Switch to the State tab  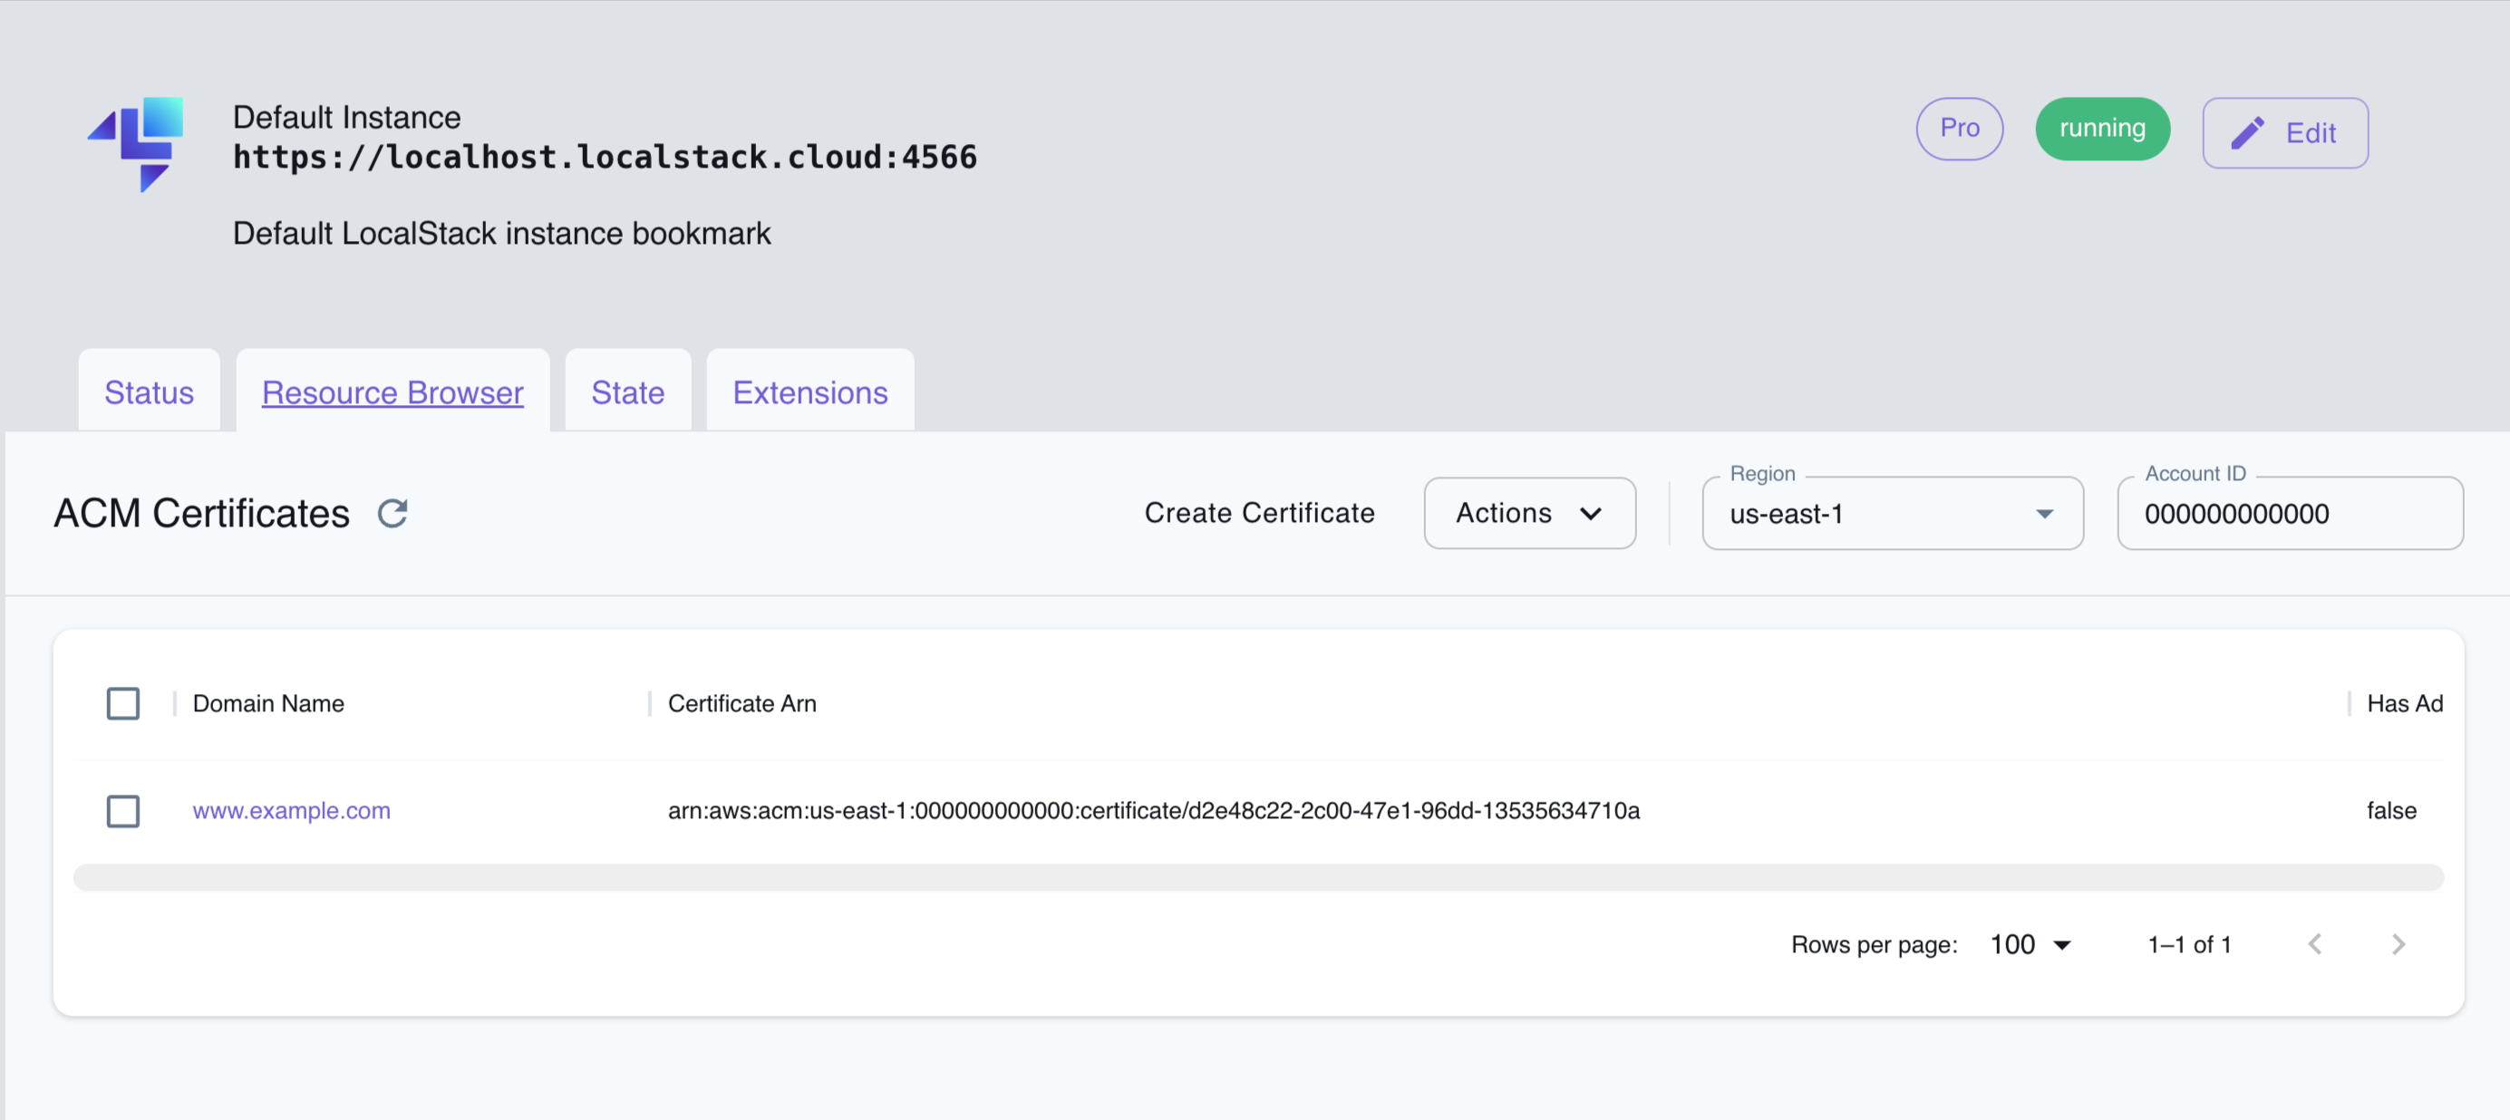(627, 392)
